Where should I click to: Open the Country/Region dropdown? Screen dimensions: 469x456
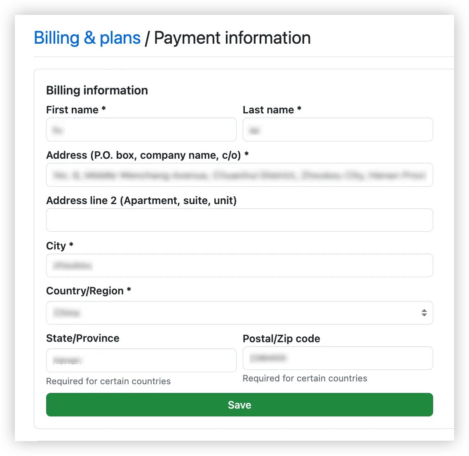(239, 313)
